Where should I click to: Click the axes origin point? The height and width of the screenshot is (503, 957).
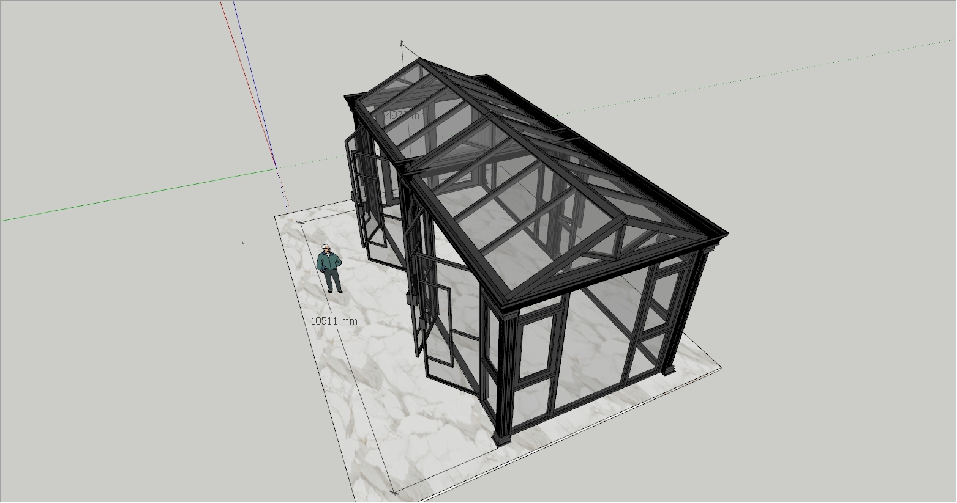pyautogui.click(x=276, y=167)
